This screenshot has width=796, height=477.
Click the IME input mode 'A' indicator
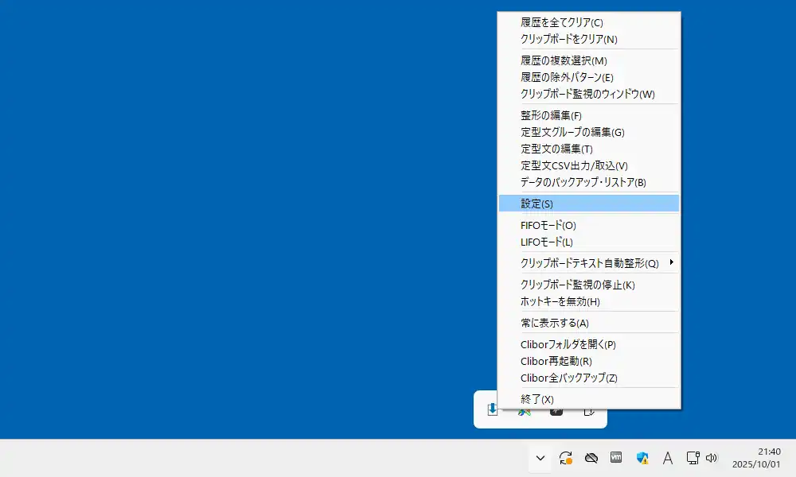coord(668,457)
